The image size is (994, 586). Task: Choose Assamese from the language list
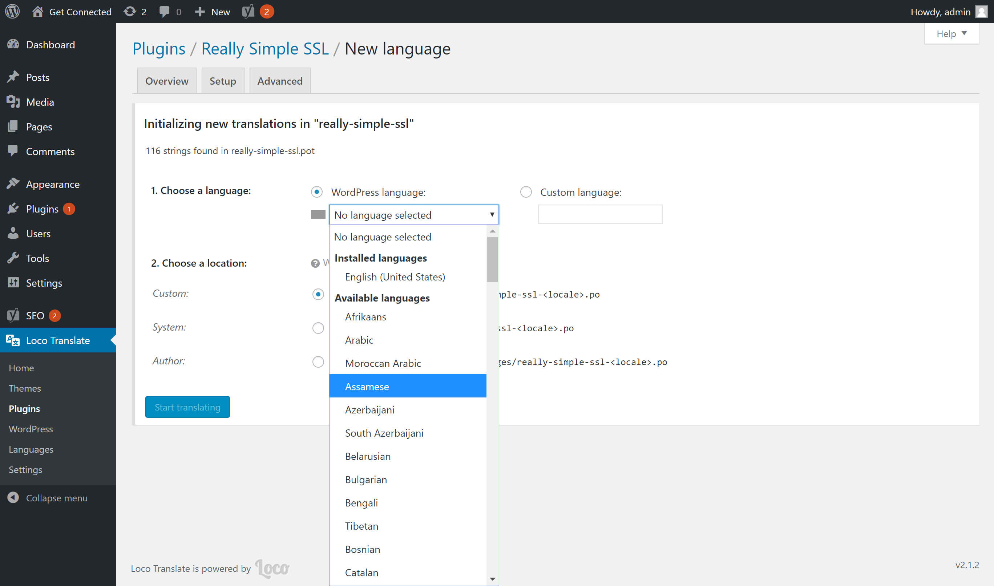[408, 386]
